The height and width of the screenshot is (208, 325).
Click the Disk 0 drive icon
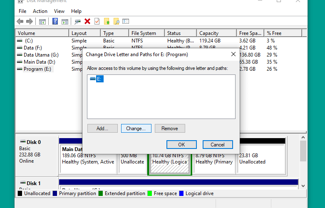pos(22,142)
